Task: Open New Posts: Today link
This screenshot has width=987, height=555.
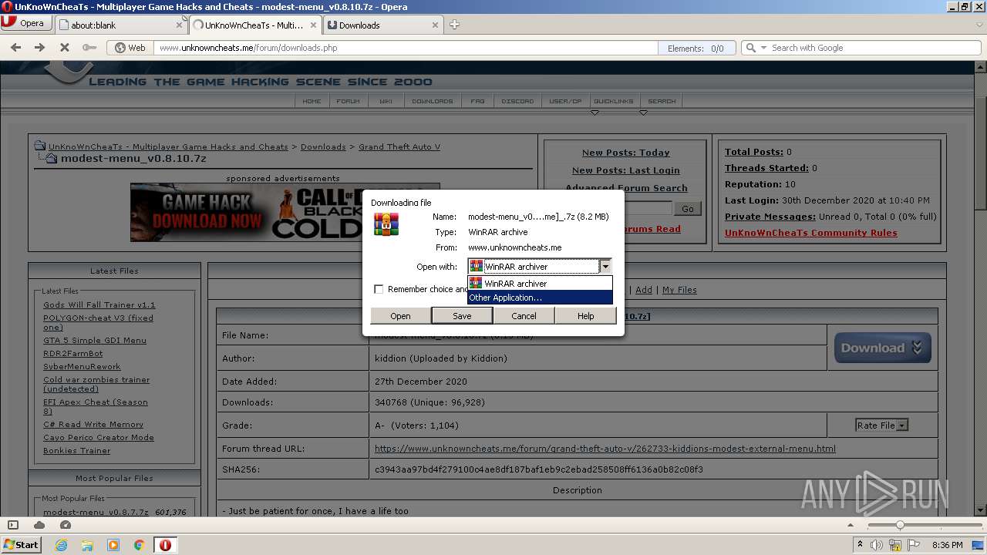Action: (x=626, y=153)
